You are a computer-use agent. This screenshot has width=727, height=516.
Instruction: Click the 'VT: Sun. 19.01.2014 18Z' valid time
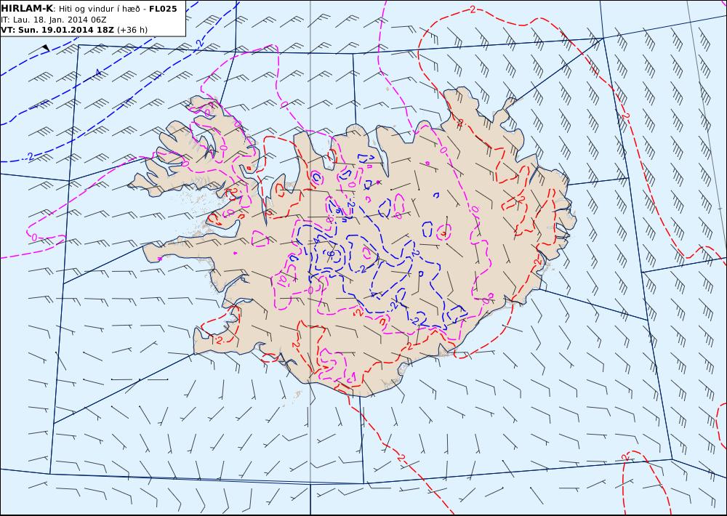pyautogui.click(x=57, y=30)
